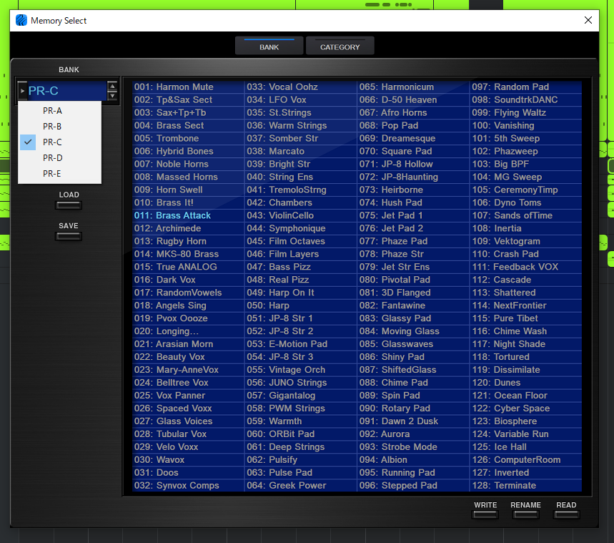Select patch 032: Synvox Comps
614x543 pixels.
(188, 485)
